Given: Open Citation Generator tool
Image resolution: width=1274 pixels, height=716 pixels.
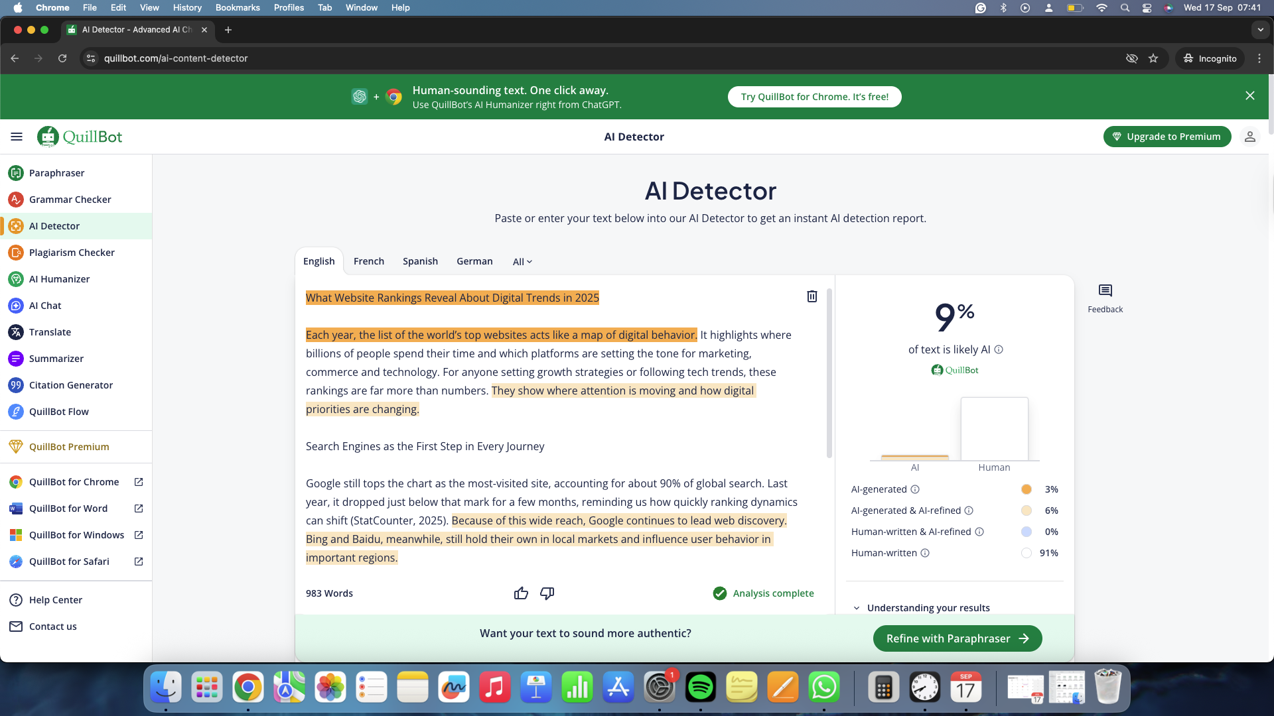Looking at the screenshot, I should coord(76,385).
